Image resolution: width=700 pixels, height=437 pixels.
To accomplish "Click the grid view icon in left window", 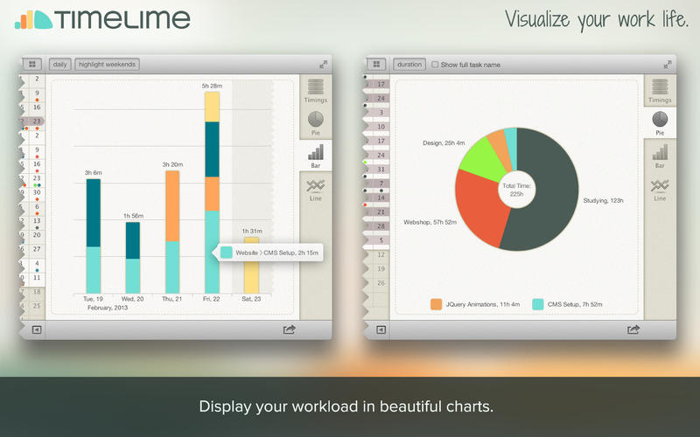I will 32,64.
